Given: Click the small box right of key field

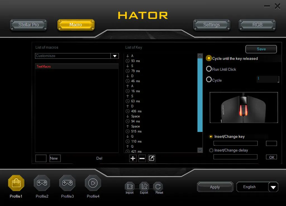Looking at the screenshot, I should point(271,143).
